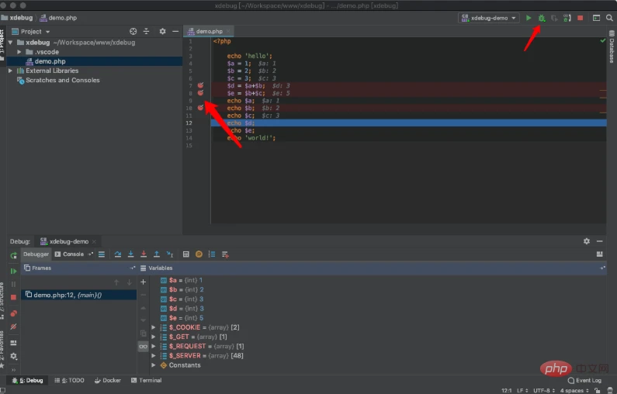Open Run Anything from the top toolbar
Image resolution: width=617 pixels, height=394 pixels.
(x=597, y=18)
